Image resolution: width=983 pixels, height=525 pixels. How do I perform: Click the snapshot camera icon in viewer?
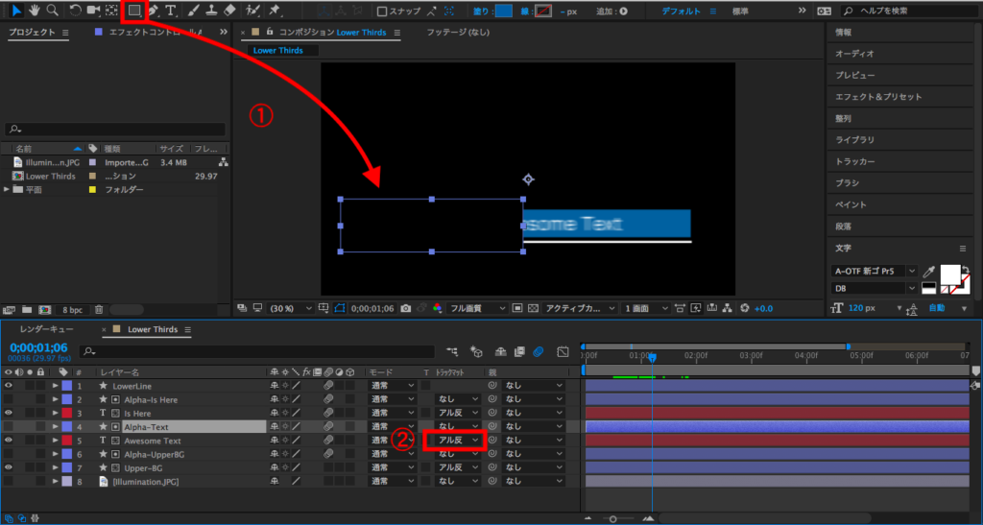(406, 308)
